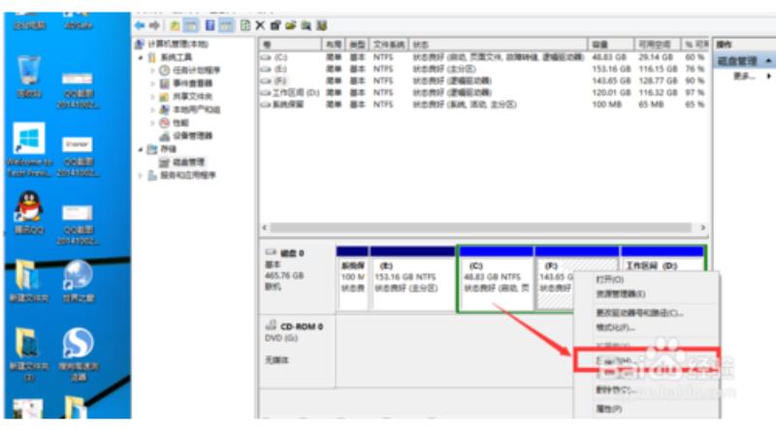This screenshot has height=430, width=776.
Task: Click the Back arrow in the toolbar
Action: pos(140,24)
